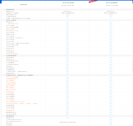Screen dimensions: 133x126
Task: Click the feature comparison header in first column
Action: pos(23,5)
